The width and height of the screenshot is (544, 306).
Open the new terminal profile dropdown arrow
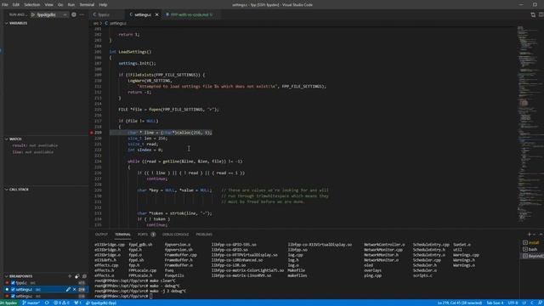(535, 235)
